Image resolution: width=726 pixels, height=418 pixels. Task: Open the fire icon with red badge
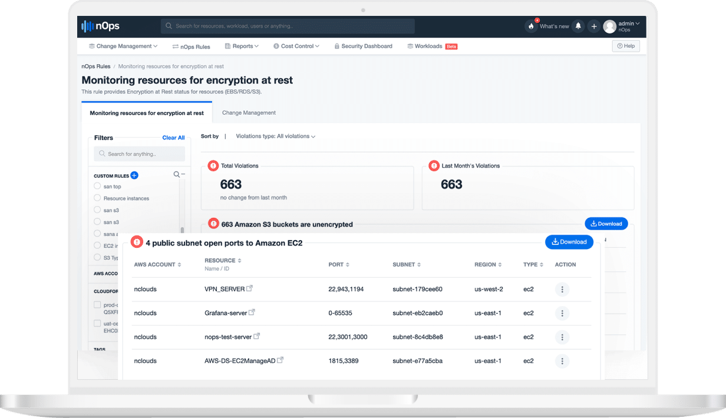[531, 26]
